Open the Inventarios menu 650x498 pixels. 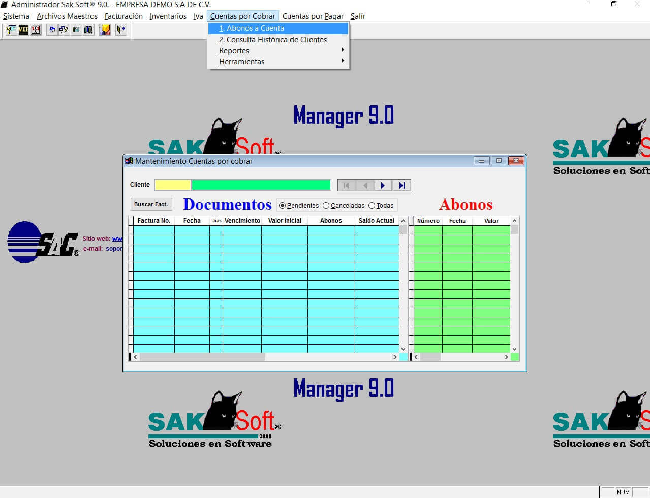tap(168, 16)
